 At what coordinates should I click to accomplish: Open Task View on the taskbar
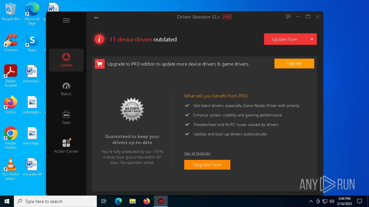click(x=104, y=201)
